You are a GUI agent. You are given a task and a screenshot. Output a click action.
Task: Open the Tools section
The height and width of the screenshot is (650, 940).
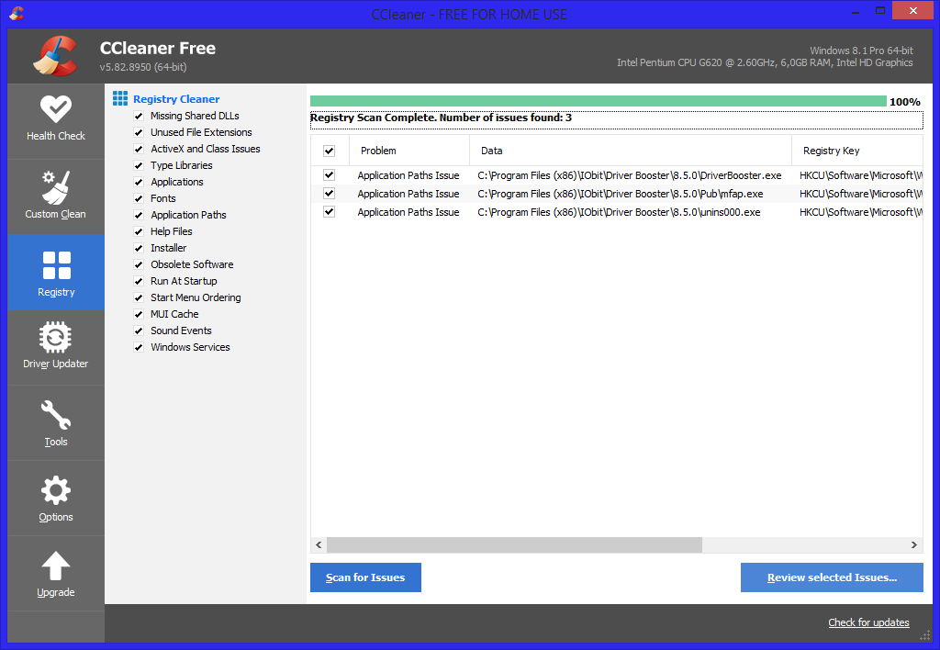(56, 422)
